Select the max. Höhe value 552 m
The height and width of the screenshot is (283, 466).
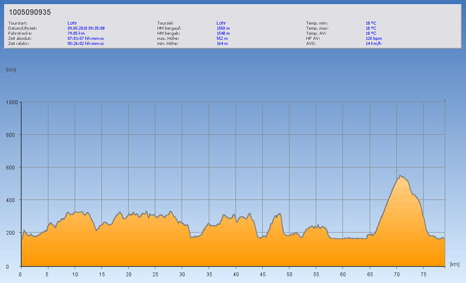tap(222, 38)
